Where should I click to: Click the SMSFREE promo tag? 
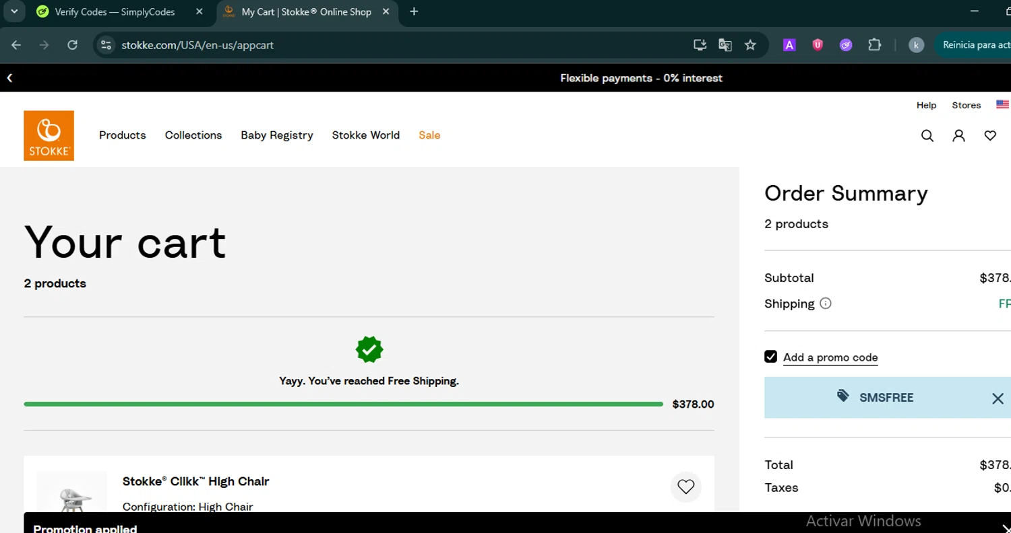tap(876, 397)
